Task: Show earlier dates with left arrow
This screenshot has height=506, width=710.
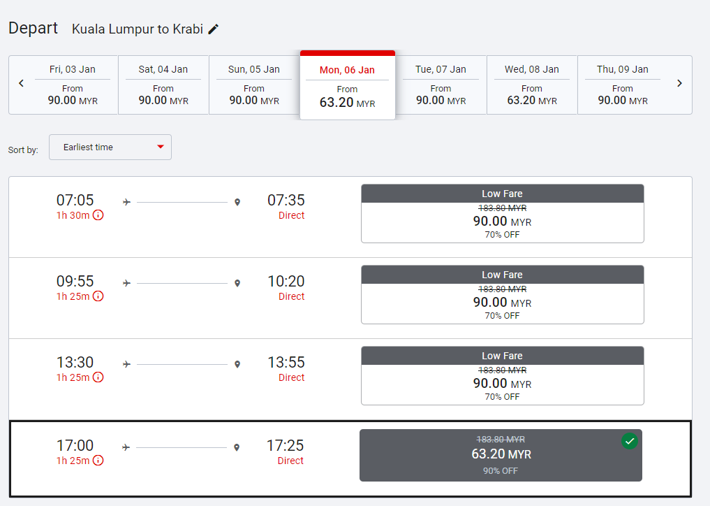Action: (21, 83)
